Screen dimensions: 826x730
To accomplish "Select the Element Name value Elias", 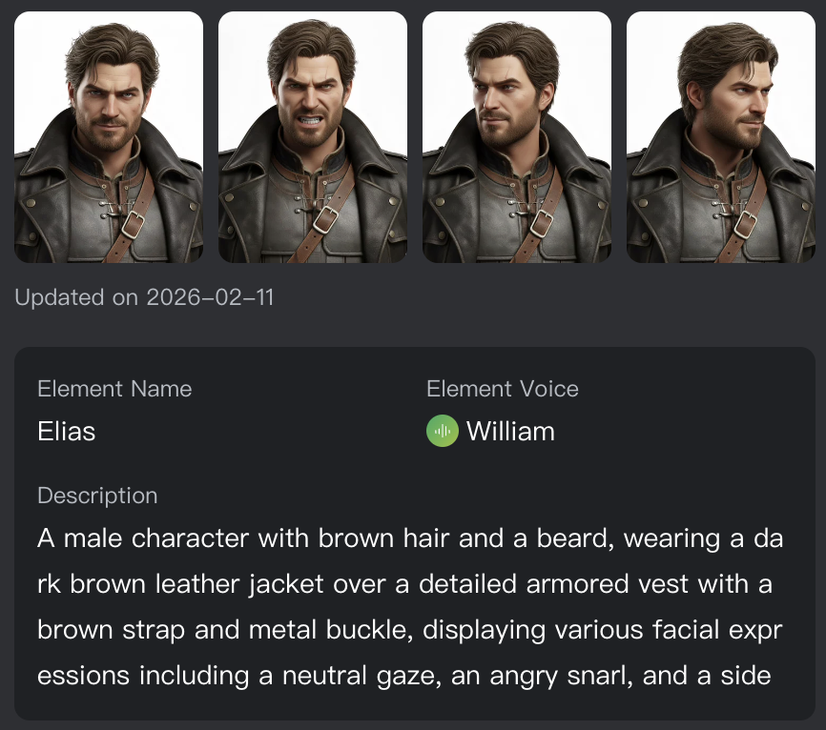I will pyautogui.click(x=67, y=431).
